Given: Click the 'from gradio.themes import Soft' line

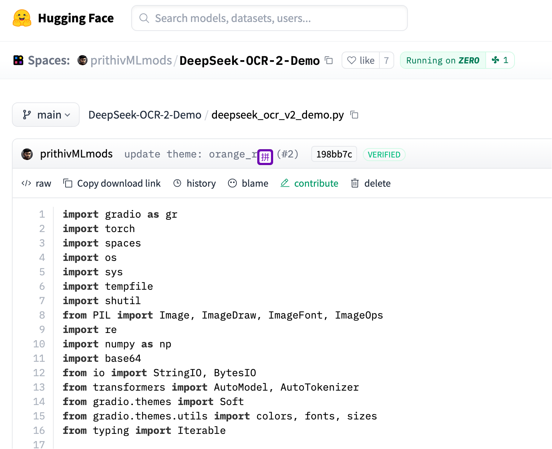Looking at the screenshot, I should click(153, 402).
